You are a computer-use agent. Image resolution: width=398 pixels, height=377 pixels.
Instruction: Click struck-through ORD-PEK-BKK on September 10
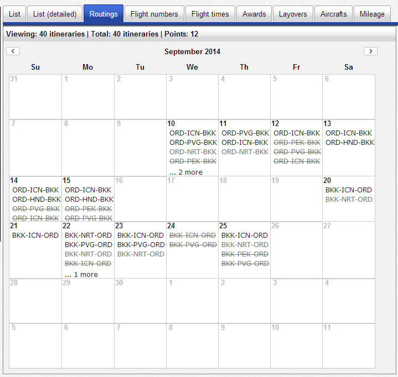193,161
